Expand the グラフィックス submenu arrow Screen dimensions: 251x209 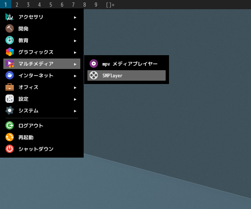point(75,52)
